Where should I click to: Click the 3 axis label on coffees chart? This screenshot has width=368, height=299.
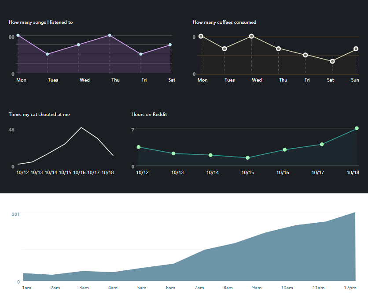pyautogui.click(x=194, y=37)
